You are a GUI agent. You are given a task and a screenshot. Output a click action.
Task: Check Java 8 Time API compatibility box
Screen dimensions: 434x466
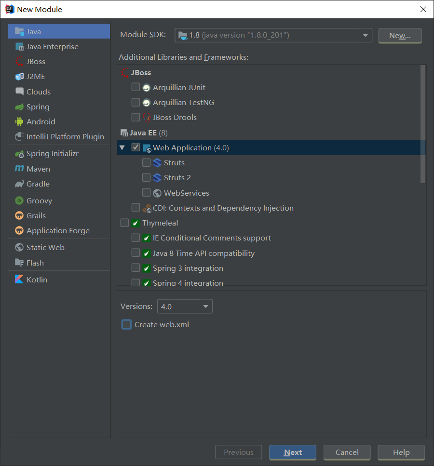coord(136,253)
